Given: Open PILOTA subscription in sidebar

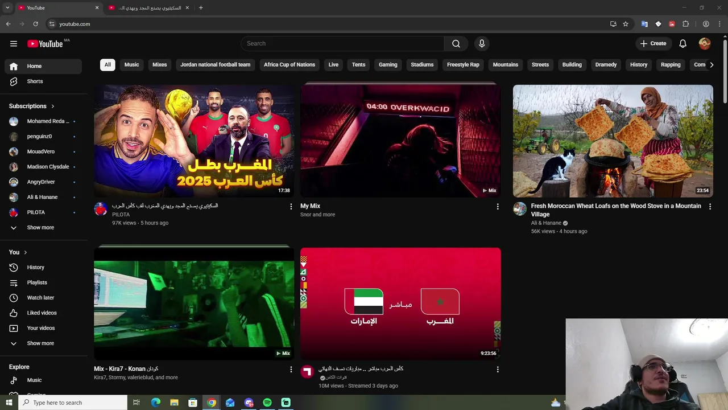Looking at the screenshot, I should pyautogui.click(x=43, y=212).
